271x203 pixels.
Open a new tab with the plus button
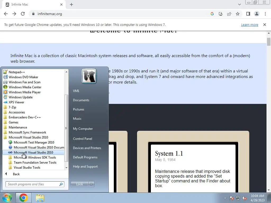[71, 4]
